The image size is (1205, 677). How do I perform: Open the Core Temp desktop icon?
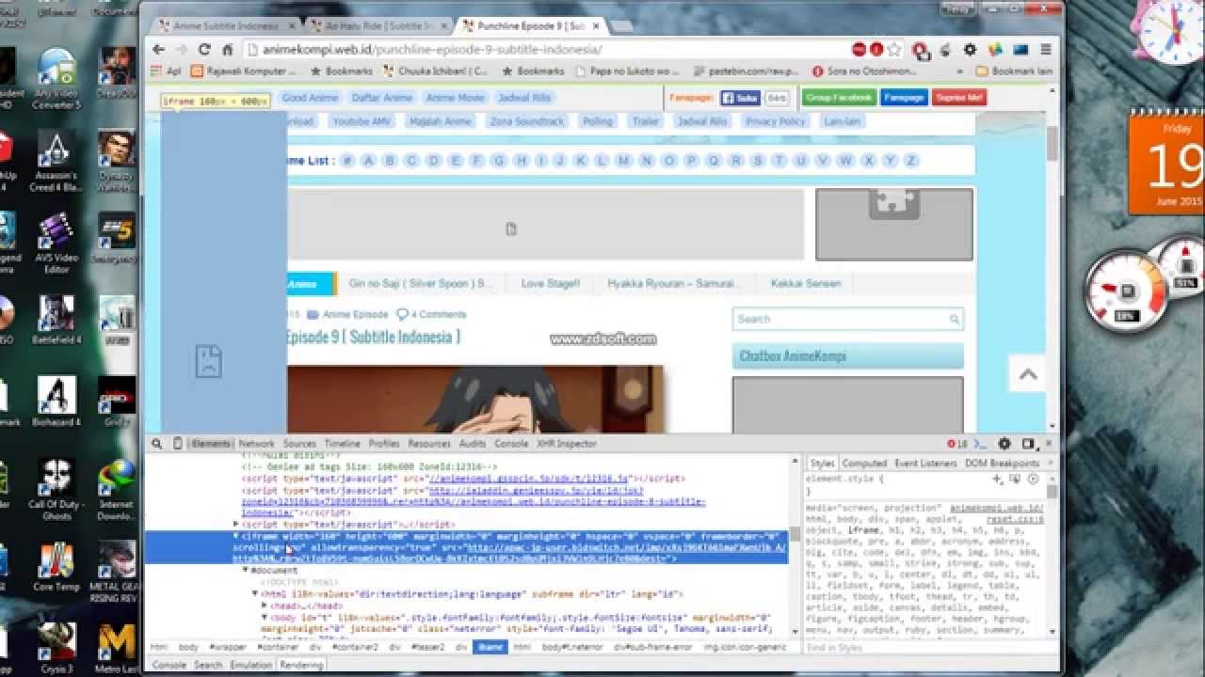click(x=56, y=566)
